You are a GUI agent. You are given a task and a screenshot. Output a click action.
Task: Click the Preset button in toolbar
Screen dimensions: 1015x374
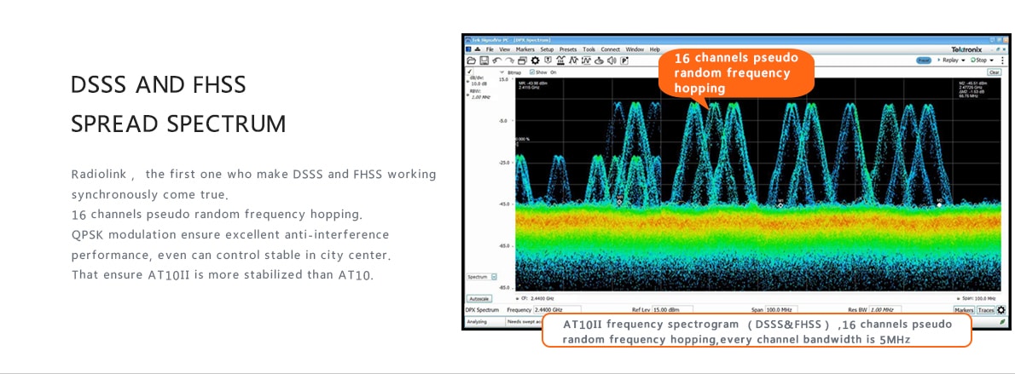(x=925, y=60)
